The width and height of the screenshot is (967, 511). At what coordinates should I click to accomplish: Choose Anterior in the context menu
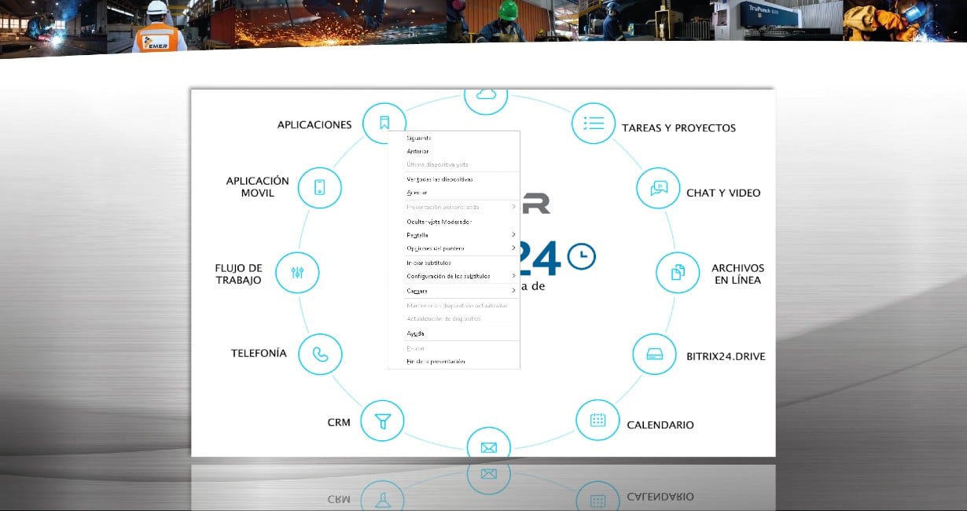[453, 151]
